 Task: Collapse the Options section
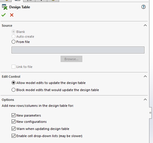point(145,100)
